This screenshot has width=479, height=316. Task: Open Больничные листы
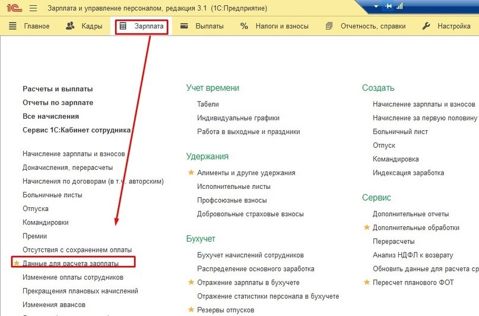click(x=52, y=195)
